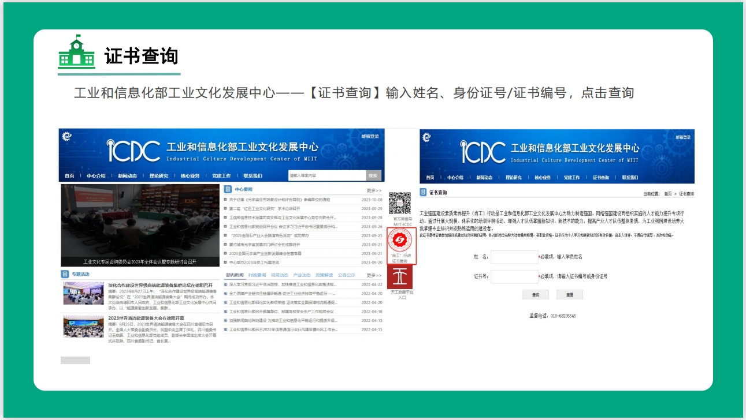Open news 中心举办2023年员工拓展活动
The image size is (746, 420).
coord(254,262)
